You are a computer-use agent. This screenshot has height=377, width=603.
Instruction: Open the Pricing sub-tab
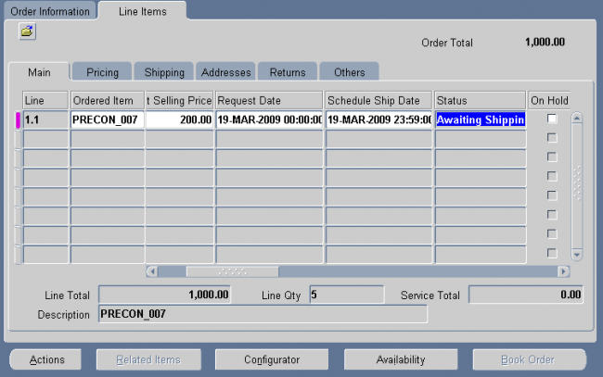point(102,72)
